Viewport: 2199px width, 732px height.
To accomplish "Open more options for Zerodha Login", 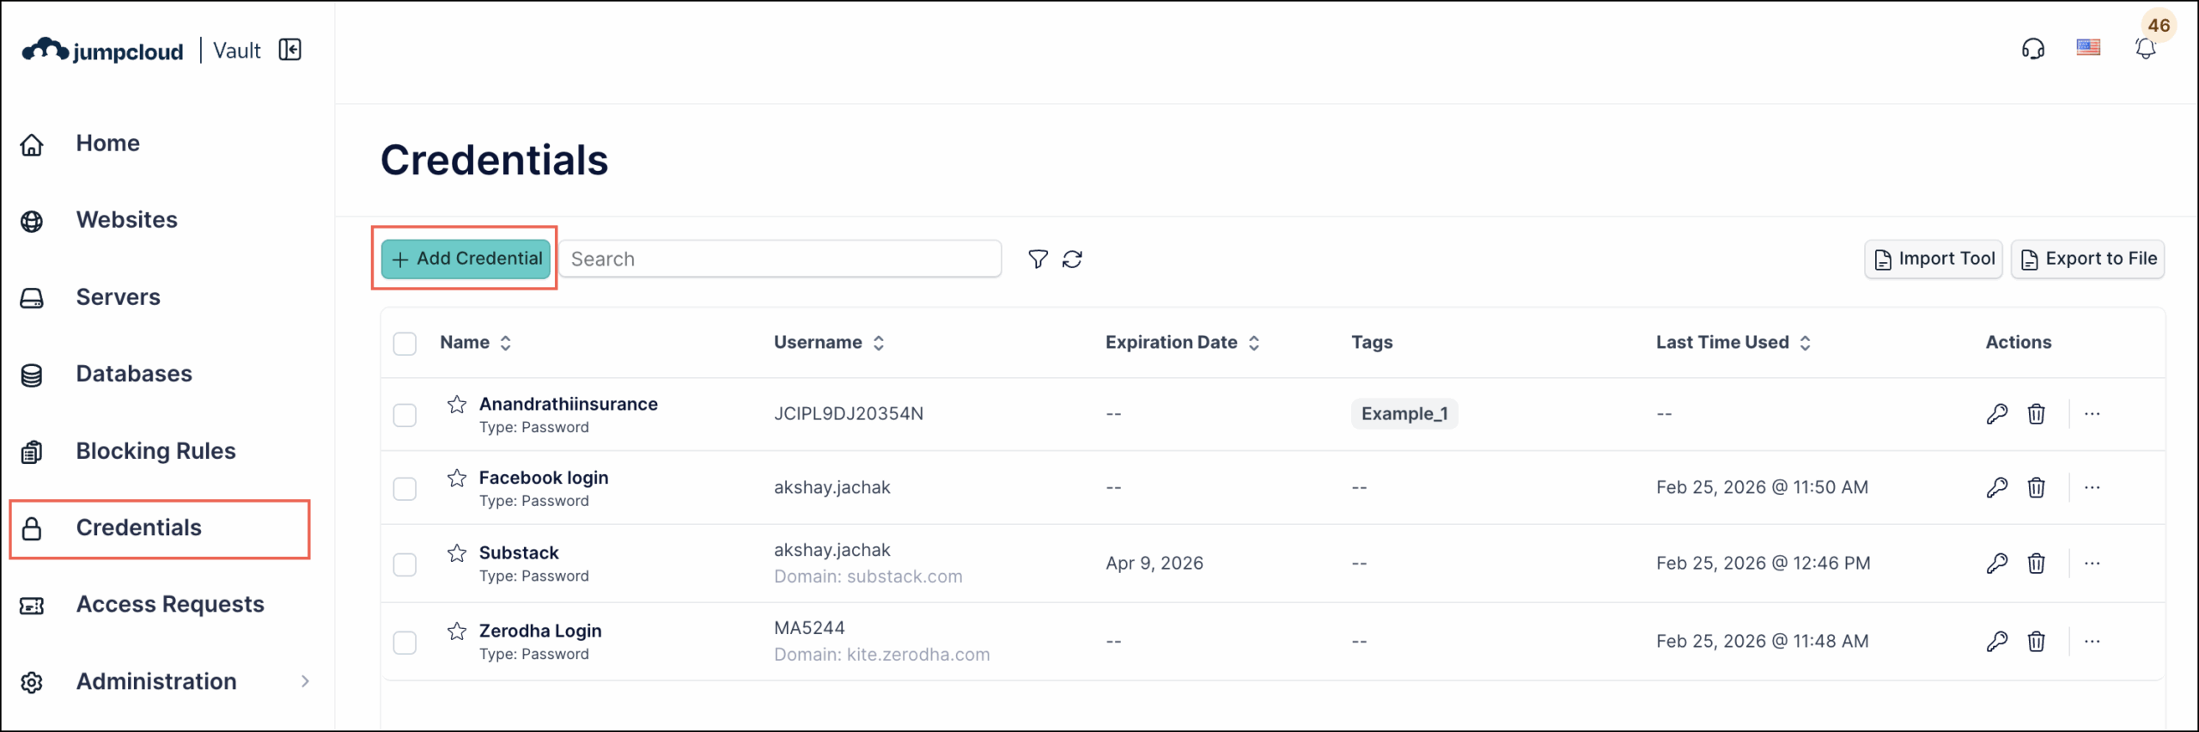I will 2092,642.
